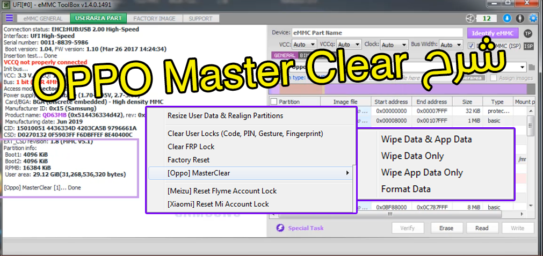Select [Meizu] Reset Flyme Account Lock

(222, 191)
